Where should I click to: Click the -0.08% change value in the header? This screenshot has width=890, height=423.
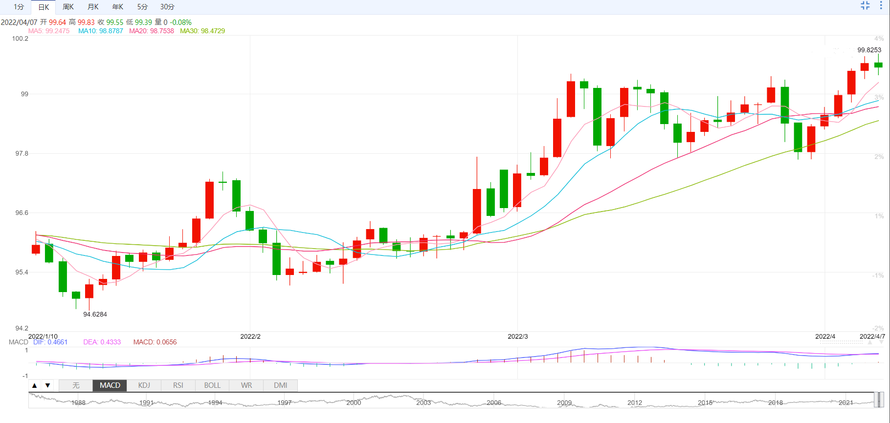click(180, 22)
